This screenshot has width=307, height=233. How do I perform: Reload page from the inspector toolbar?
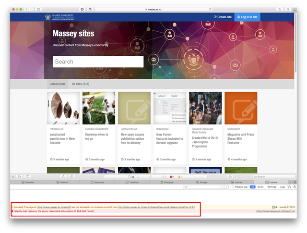point(63,177)
